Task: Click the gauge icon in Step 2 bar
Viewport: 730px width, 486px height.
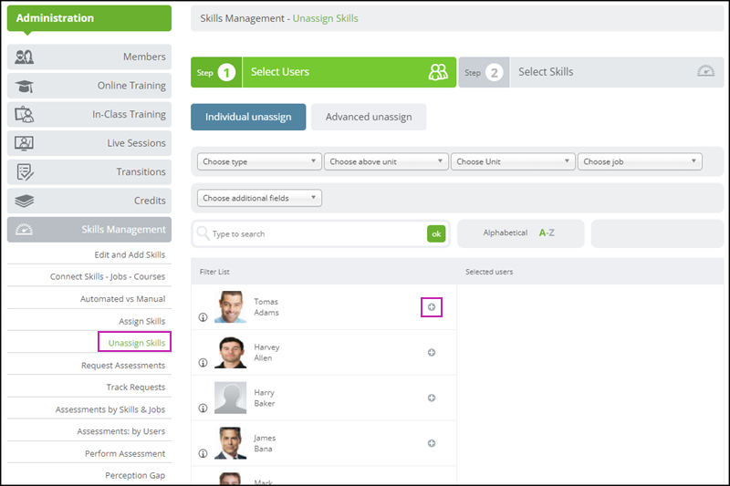Action: point(705,71)
